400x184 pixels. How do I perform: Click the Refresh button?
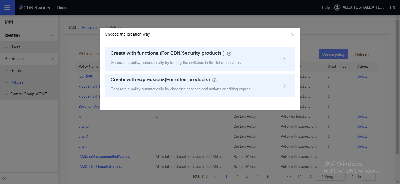[x=361, y=54]
